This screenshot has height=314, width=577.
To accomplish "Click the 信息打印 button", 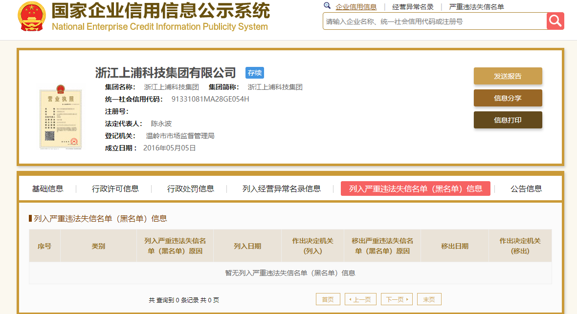I will click(508, 120).
